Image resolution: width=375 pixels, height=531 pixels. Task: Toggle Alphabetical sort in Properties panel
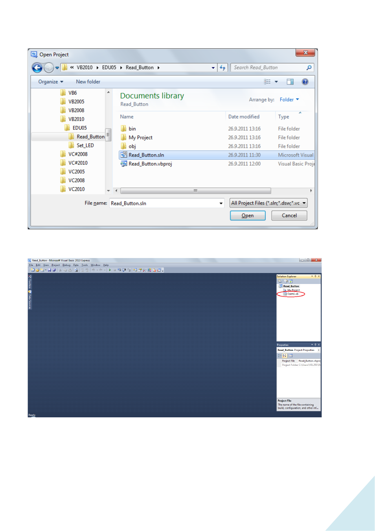coord(285,356)
